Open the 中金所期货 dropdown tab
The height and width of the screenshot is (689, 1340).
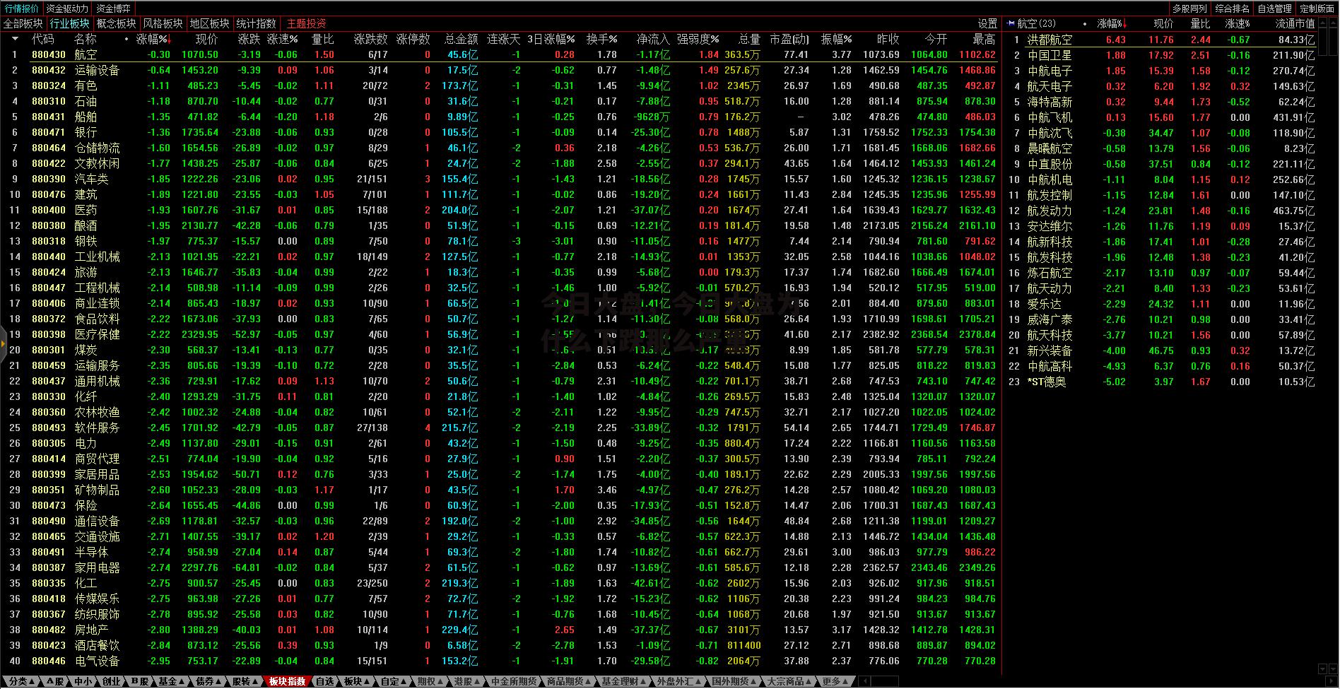point(513,682)
